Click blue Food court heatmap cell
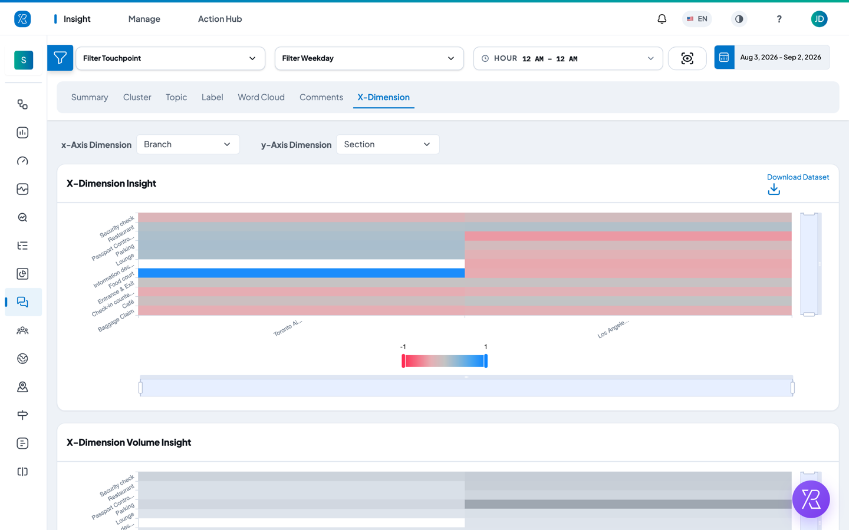The width and height of the screenshot is (849, 530). (x=301, y=273)
